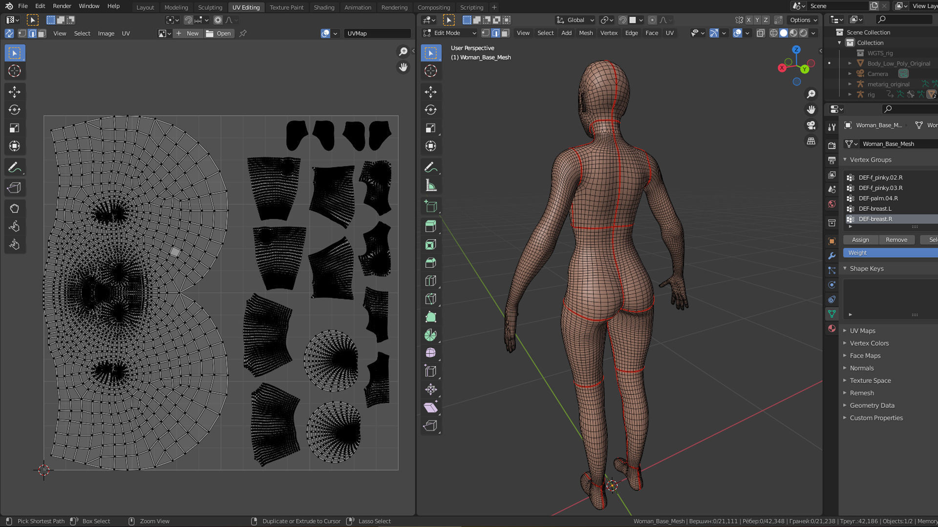
Task: Click the outliner search field
Action: (x=904, y=20)
